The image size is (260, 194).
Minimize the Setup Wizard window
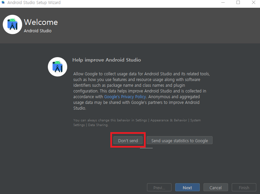pyautogui.click(x=223, y=2)
